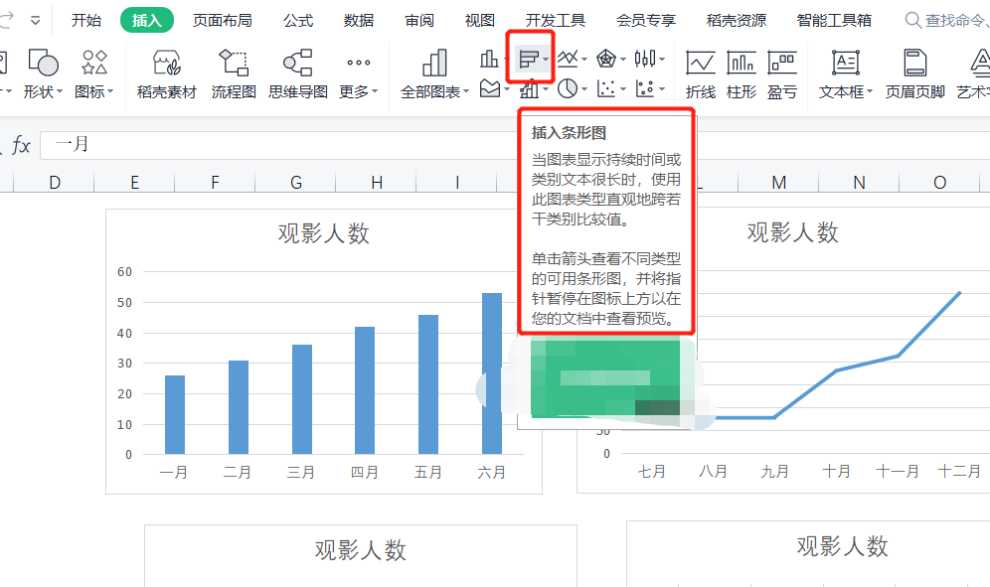This screenshot has height=587, width=990.
Task: Expand the combo chart type dropdown
Action: 546,89
